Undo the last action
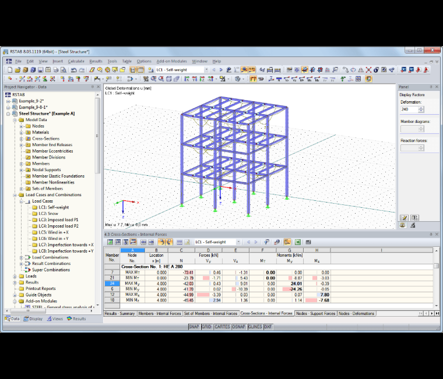443x379 pixels. pos(74,70)
